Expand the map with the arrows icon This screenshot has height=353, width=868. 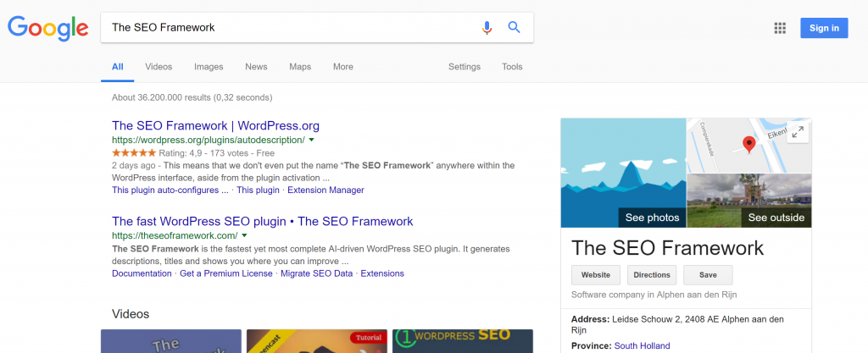coord(798,133)
